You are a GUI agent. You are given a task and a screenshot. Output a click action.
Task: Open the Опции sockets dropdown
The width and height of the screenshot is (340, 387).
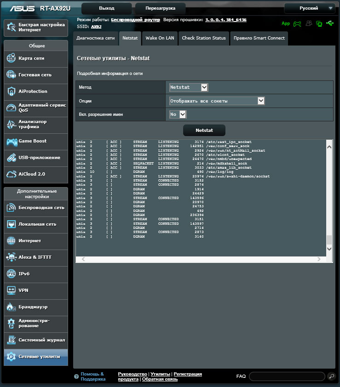(x=217, y=101)
